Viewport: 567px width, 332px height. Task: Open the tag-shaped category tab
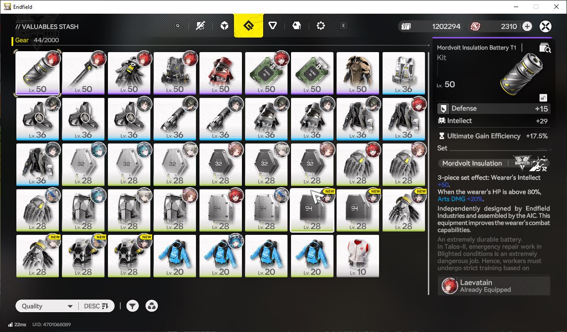(297, 26)
